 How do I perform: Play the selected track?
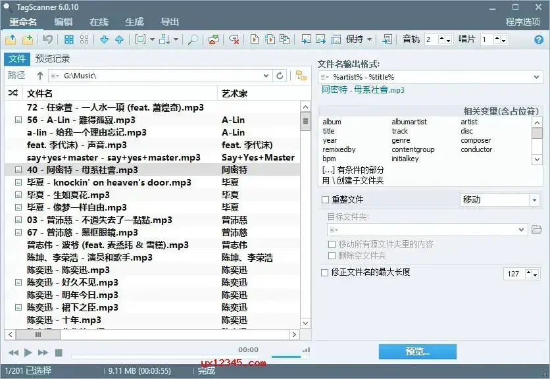28,352
